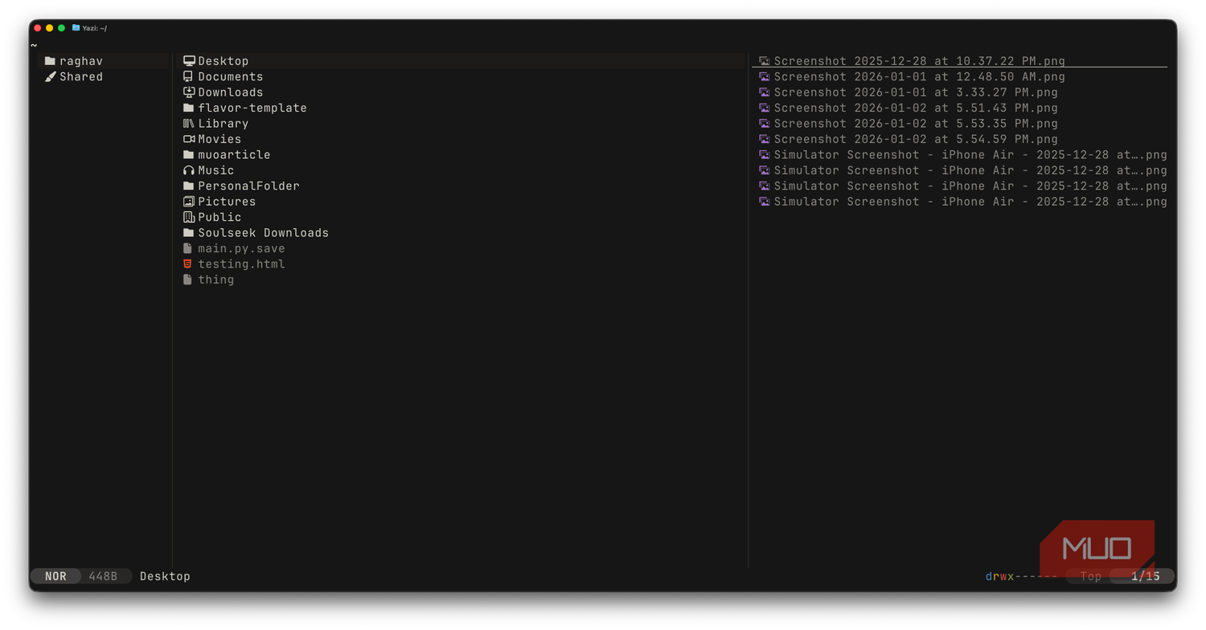Click image icon of Screenshot 2026-01-02 5.54.59 PM
This screenshot has height=630, width=1206.
(x=765, y=139)
